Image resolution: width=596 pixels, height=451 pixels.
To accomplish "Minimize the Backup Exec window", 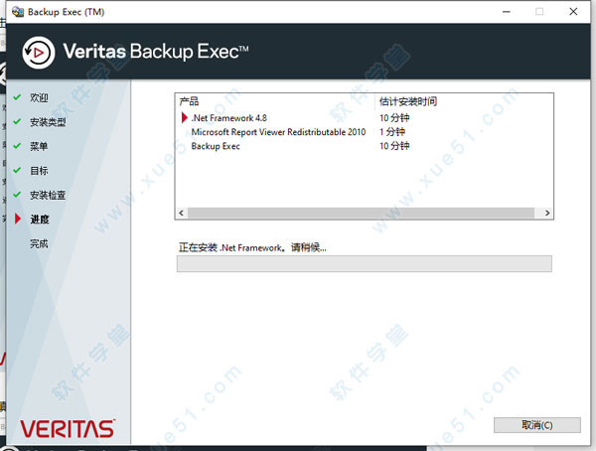I will pos(507,12).
